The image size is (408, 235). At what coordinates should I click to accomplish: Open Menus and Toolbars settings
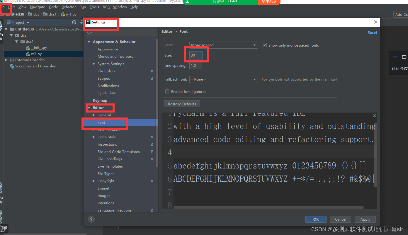pyautogui.click(x=115, y=57)
